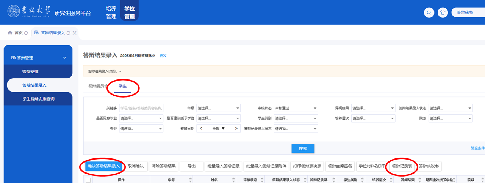Click sort arrows on 姓名 column
485x183 pixels.
tap(234, 180)
